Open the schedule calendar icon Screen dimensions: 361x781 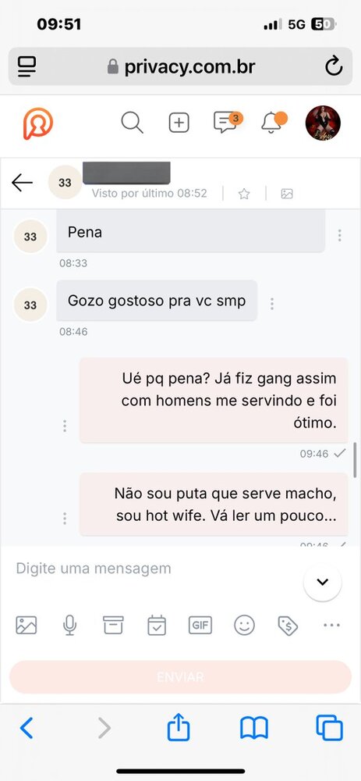click(157, 625)
